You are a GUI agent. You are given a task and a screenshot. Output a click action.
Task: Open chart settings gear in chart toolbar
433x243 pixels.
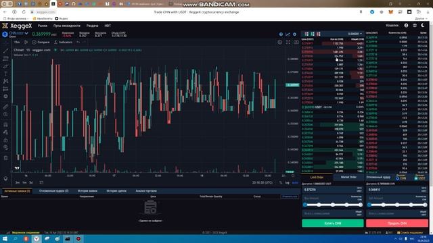279,42
